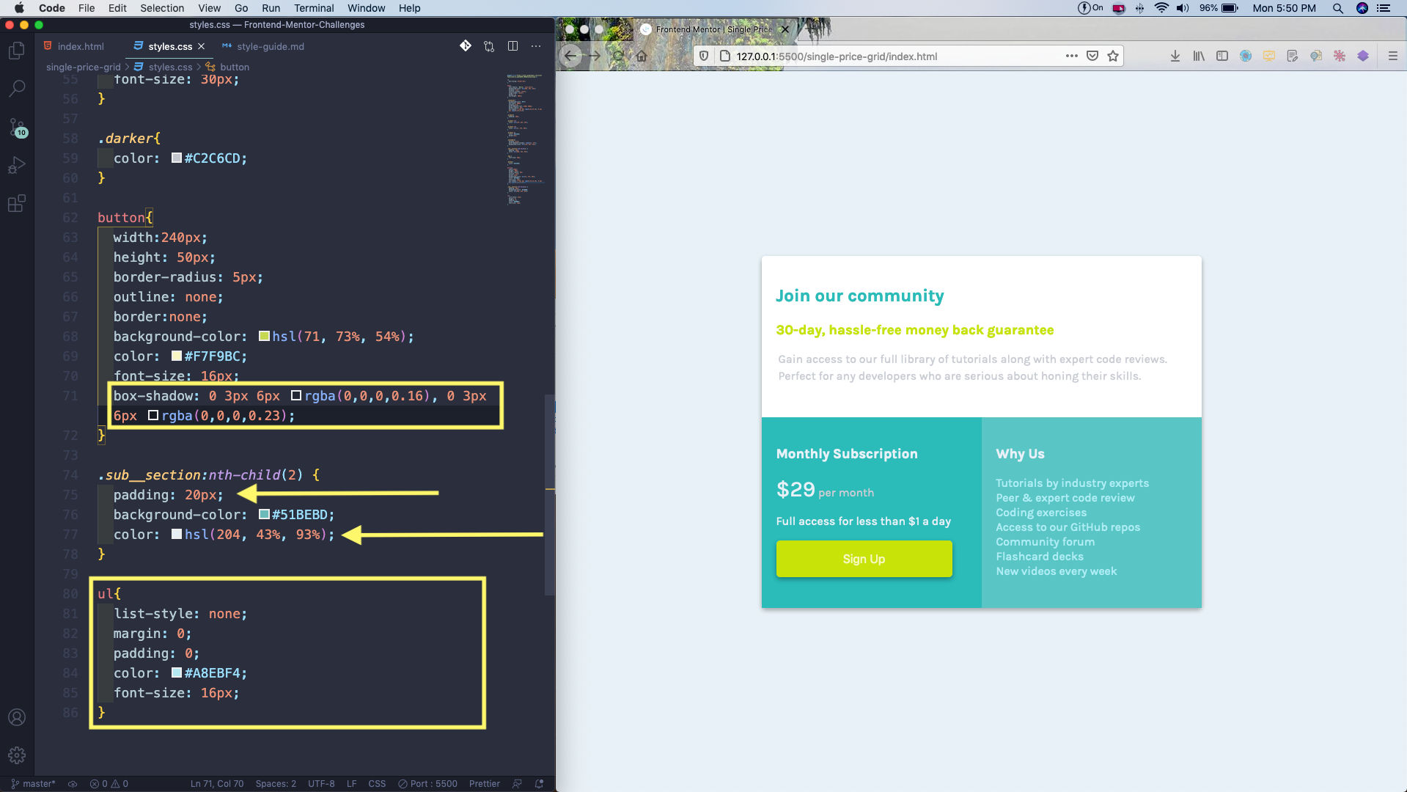Open Problems via errors and warnings indicator
1407x792 pixels.
(109, 784)
